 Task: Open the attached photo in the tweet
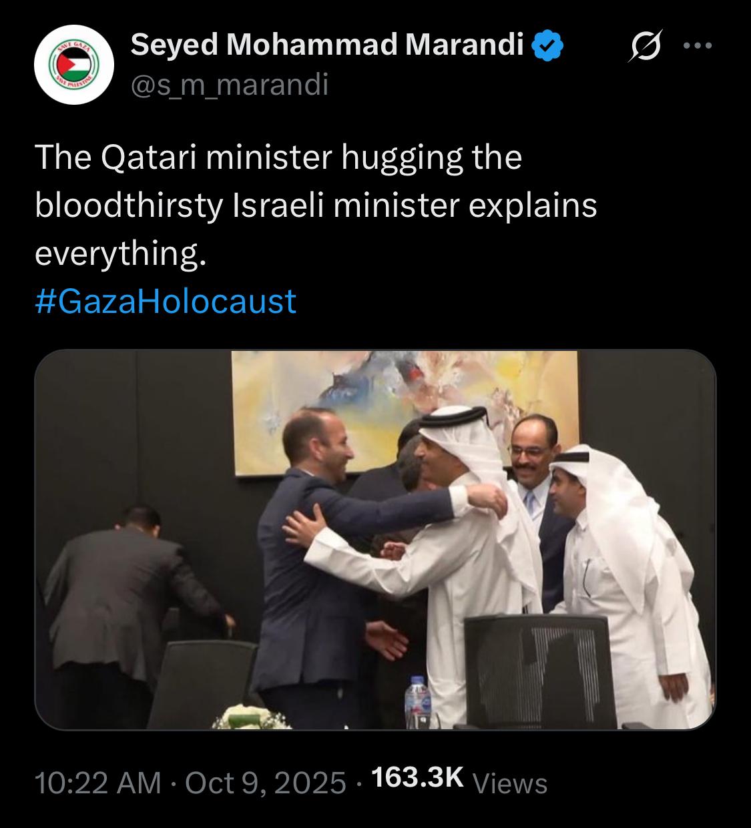(374, 539)
